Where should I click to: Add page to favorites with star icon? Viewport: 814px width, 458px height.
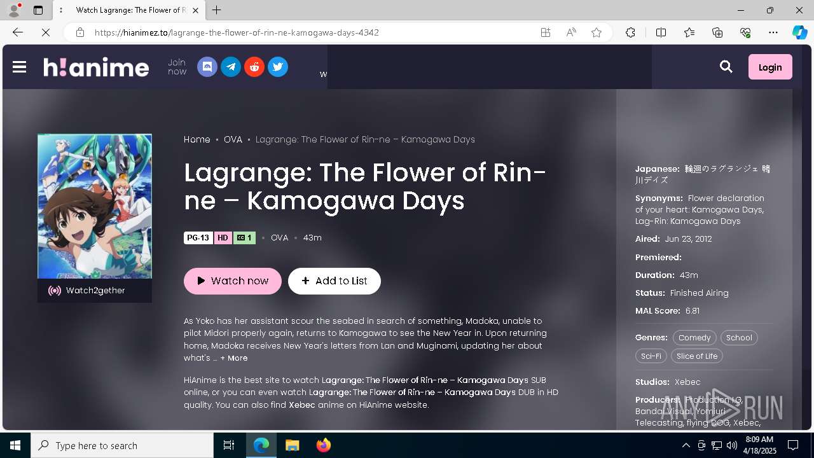pyautogui.click(x=597, y=32)
